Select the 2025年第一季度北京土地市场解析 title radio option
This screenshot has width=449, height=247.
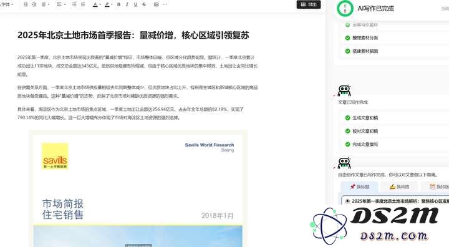pos(347,201)
